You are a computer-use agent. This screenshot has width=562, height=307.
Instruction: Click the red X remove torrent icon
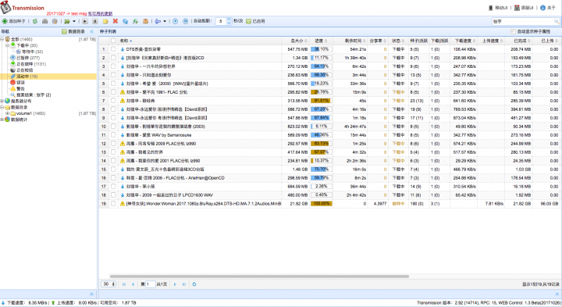(115, 21)
